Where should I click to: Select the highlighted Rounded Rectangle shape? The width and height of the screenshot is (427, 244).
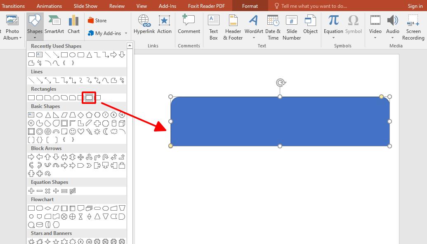coord(89,97)
